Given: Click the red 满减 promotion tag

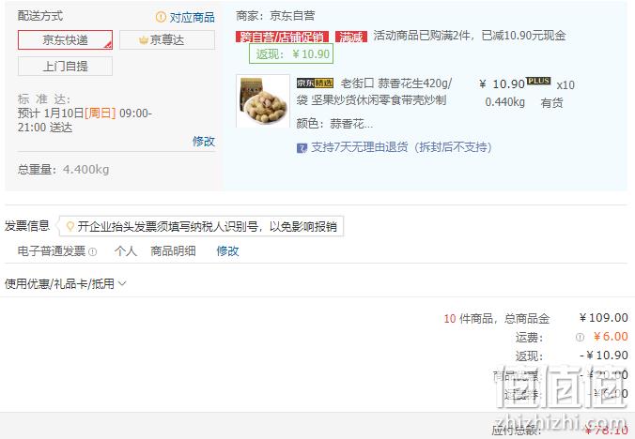Looking at the screenshot, I should click(x=351, y=38).
